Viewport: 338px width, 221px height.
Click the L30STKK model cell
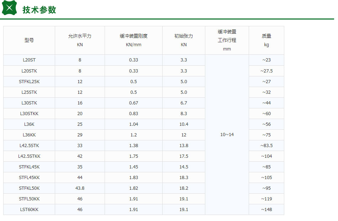coord(29,114)
